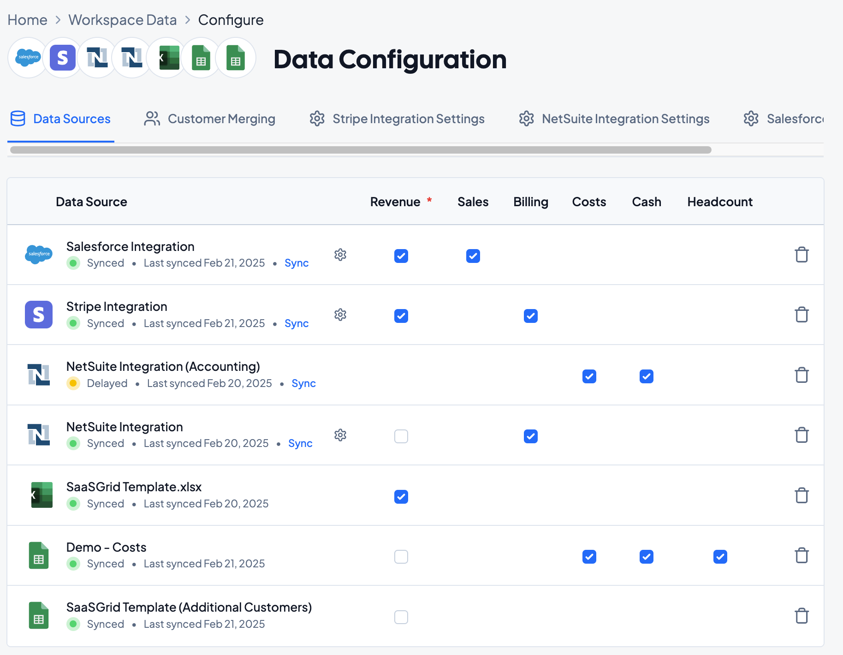Click the Stripe logo in header icons
The width and height of the screenshot is (843, 655).
coord(63,58)
